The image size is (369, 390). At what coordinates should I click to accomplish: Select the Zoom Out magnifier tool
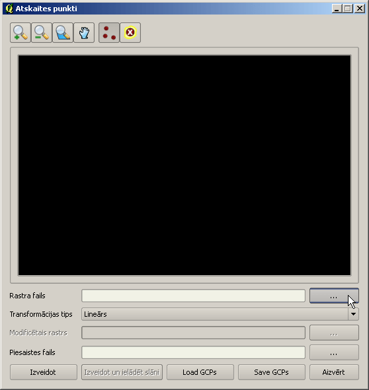[x=42, y=33]
